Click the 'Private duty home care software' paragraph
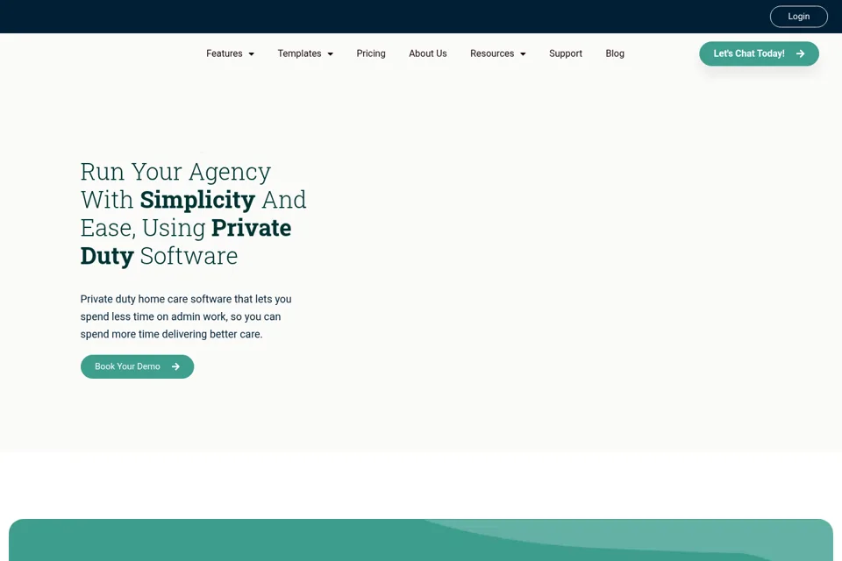 186,316
